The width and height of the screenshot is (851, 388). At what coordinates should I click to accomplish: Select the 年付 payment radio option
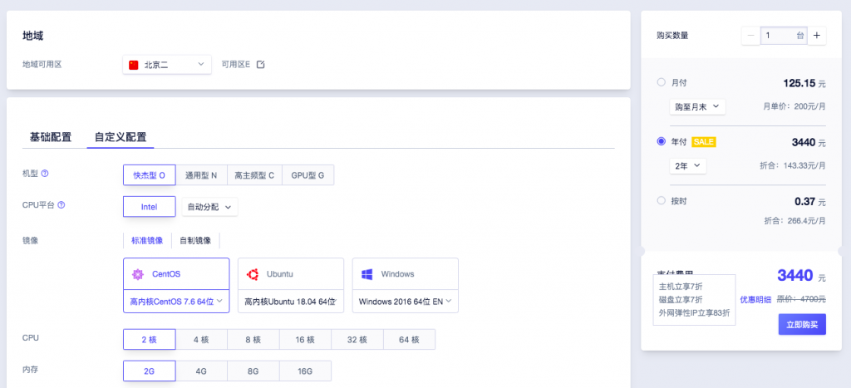(x=662, y=142)
